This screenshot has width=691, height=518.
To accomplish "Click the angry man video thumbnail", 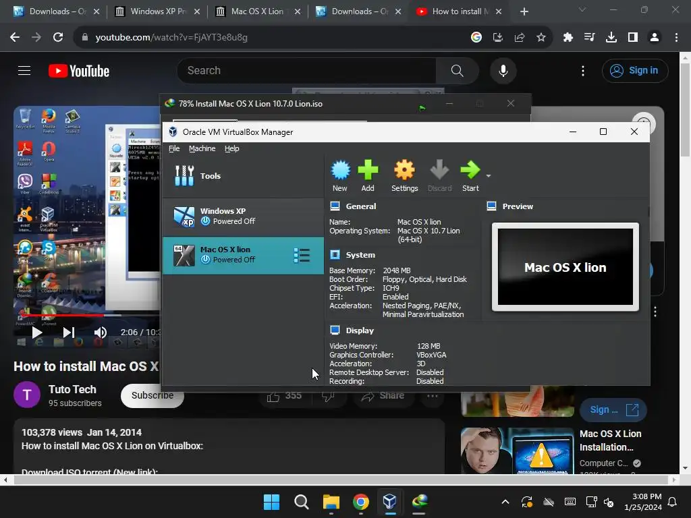I will click(x=518, y=451).
